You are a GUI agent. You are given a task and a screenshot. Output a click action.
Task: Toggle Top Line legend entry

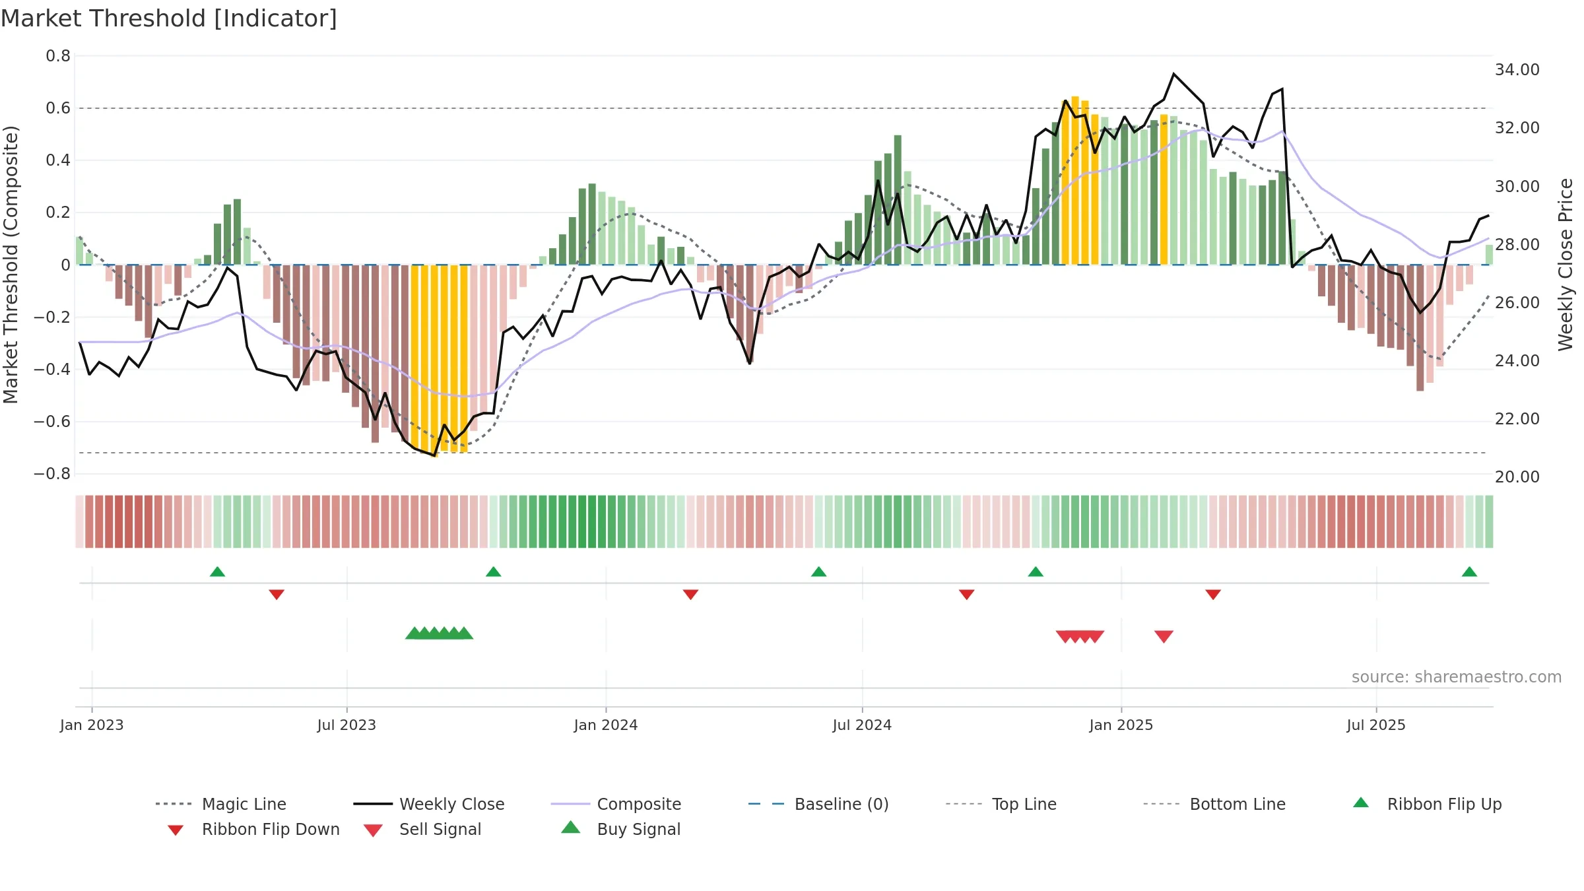1001,804
